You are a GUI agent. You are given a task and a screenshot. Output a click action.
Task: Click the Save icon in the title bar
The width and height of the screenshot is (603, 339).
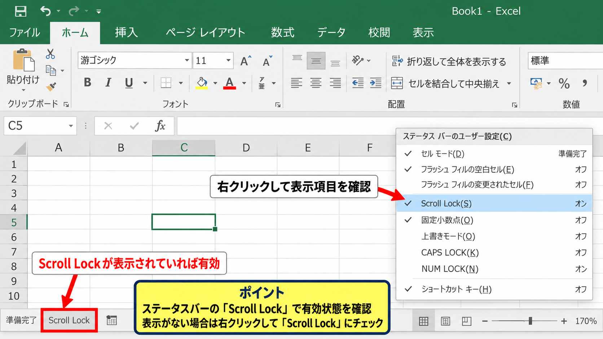pos(21,11)
